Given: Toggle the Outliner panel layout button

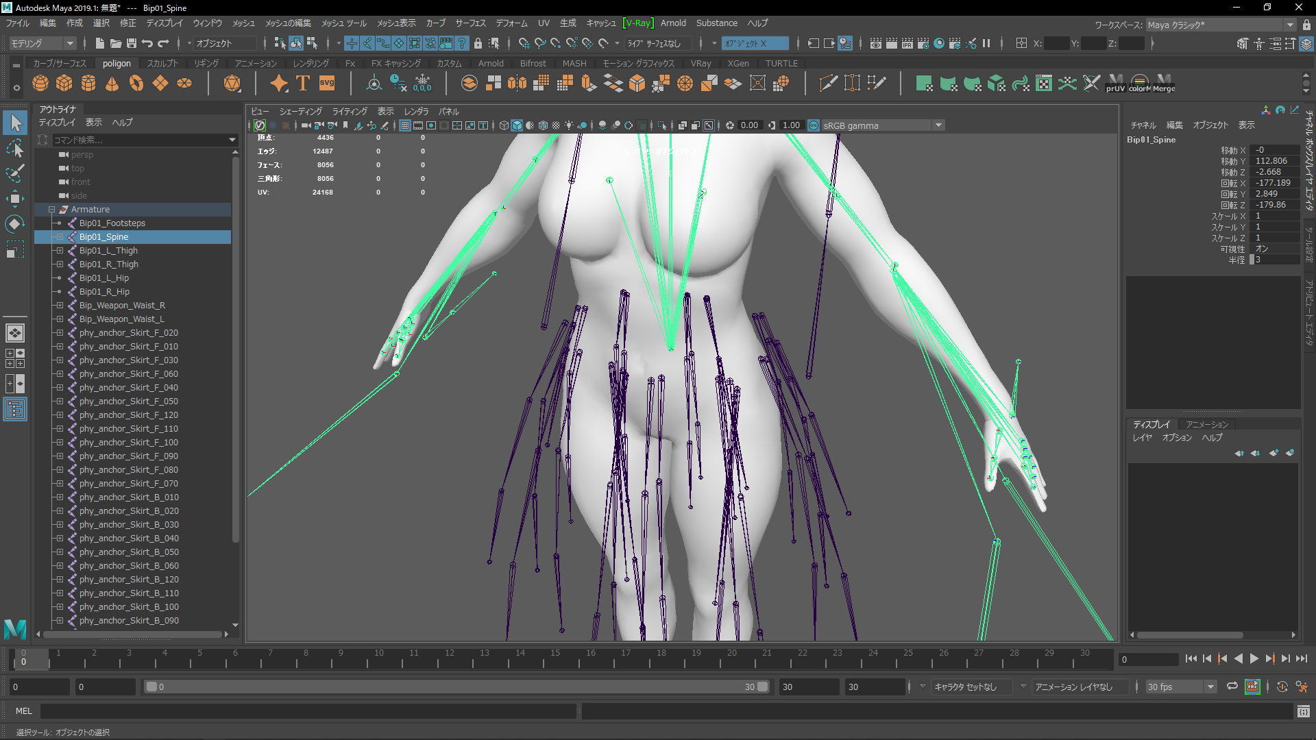Looking at the screenshot, I should point(14,410).
